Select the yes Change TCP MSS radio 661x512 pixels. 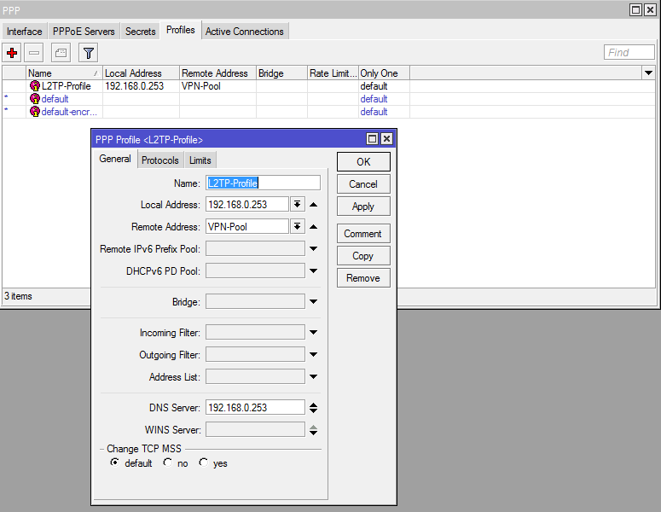[x=204, y=463]
